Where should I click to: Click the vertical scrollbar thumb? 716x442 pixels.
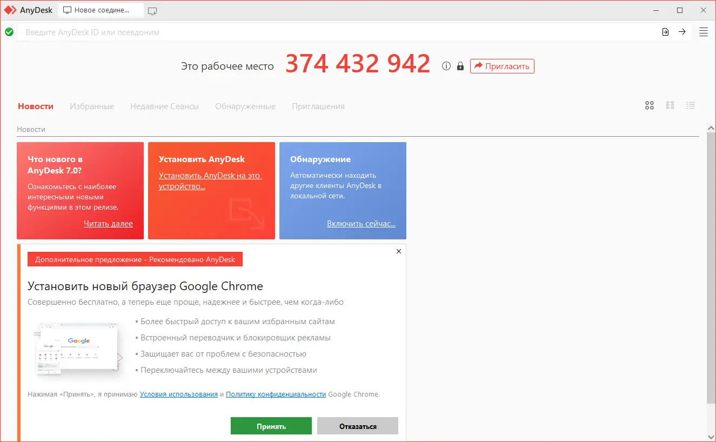[x=711, y=267]
